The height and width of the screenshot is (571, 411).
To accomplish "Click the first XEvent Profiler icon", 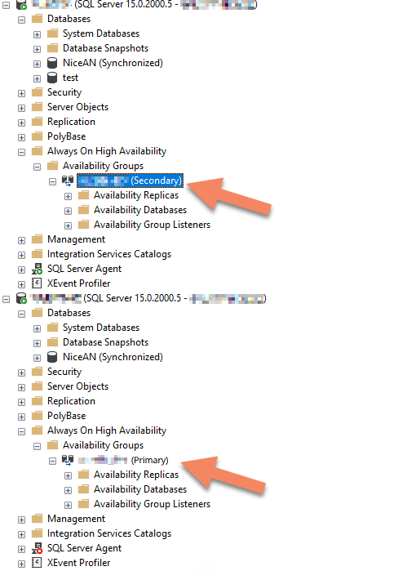I will coord(37,283).
